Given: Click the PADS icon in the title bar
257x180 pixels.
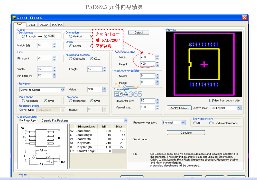Looking at the screenshot, I should [x=14, y=18].
